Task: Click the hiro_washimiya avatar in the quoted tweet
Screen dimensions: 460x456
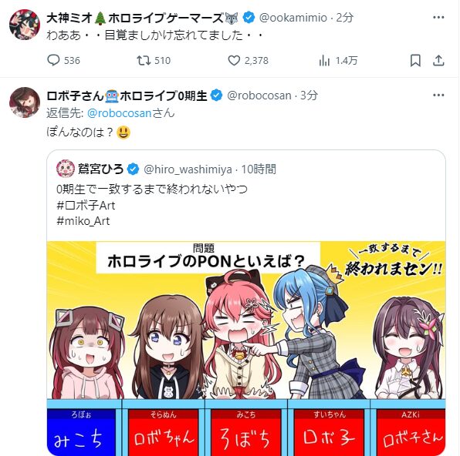Action: click(x=66, y=169)
